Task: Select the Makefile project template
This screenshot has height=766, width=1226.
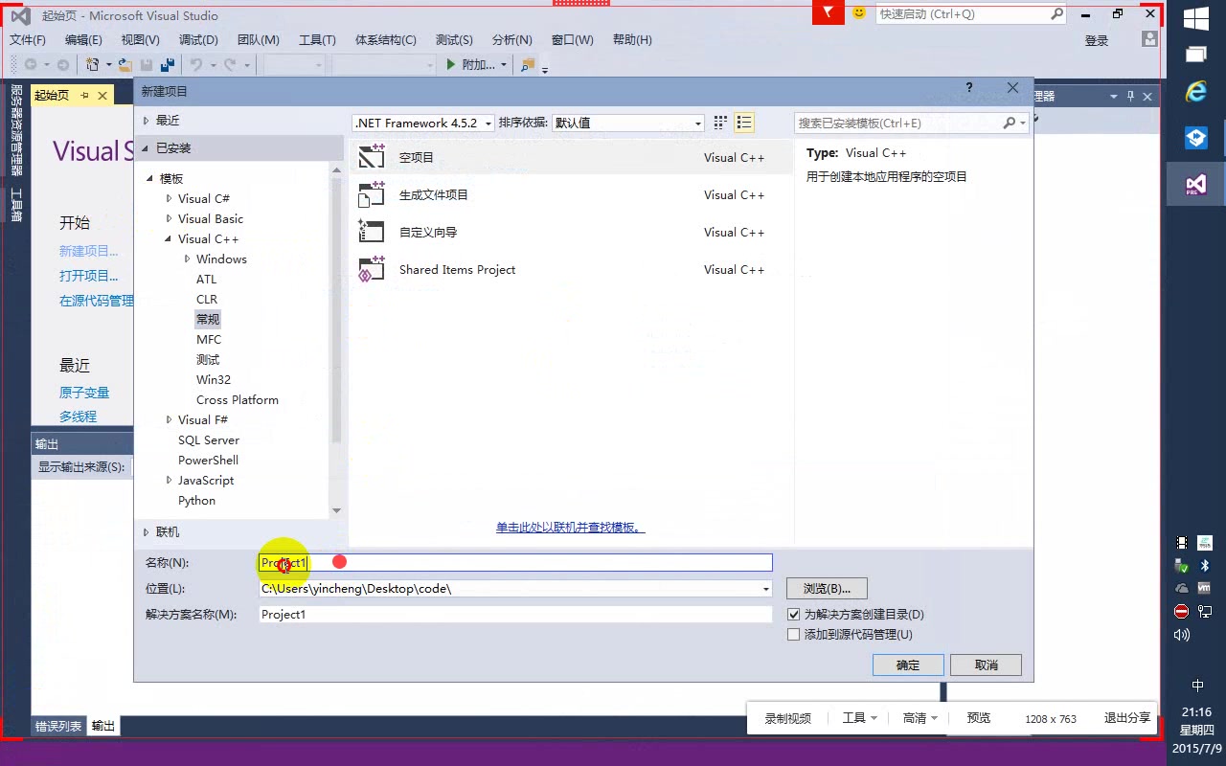Action: 572,194
